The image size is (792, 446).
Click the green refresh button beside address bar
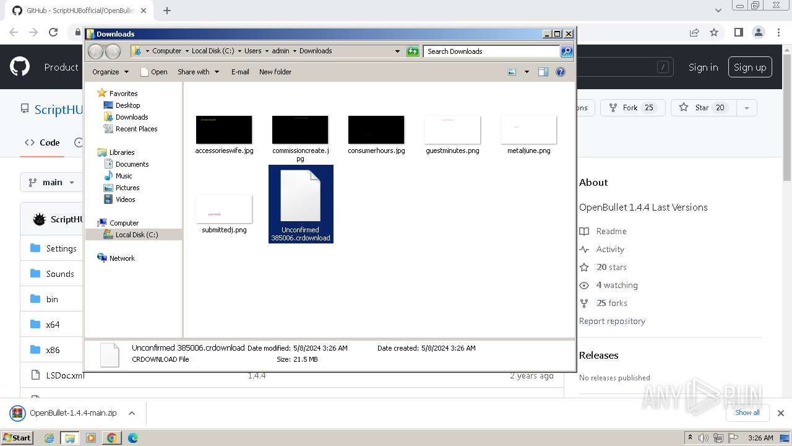413,51
